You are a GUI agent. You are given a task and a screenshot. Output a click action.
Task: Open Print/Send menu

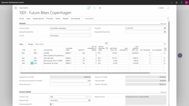50,19
